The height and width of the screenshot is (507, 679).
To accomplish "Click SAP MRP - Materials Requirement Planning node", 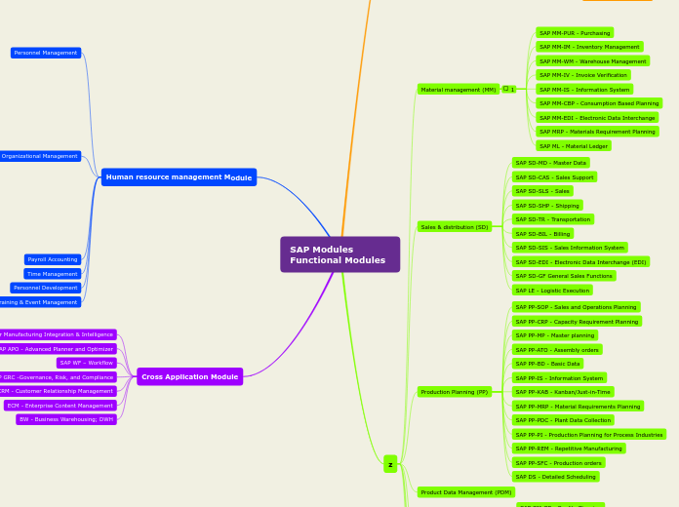I will [598, 132].
